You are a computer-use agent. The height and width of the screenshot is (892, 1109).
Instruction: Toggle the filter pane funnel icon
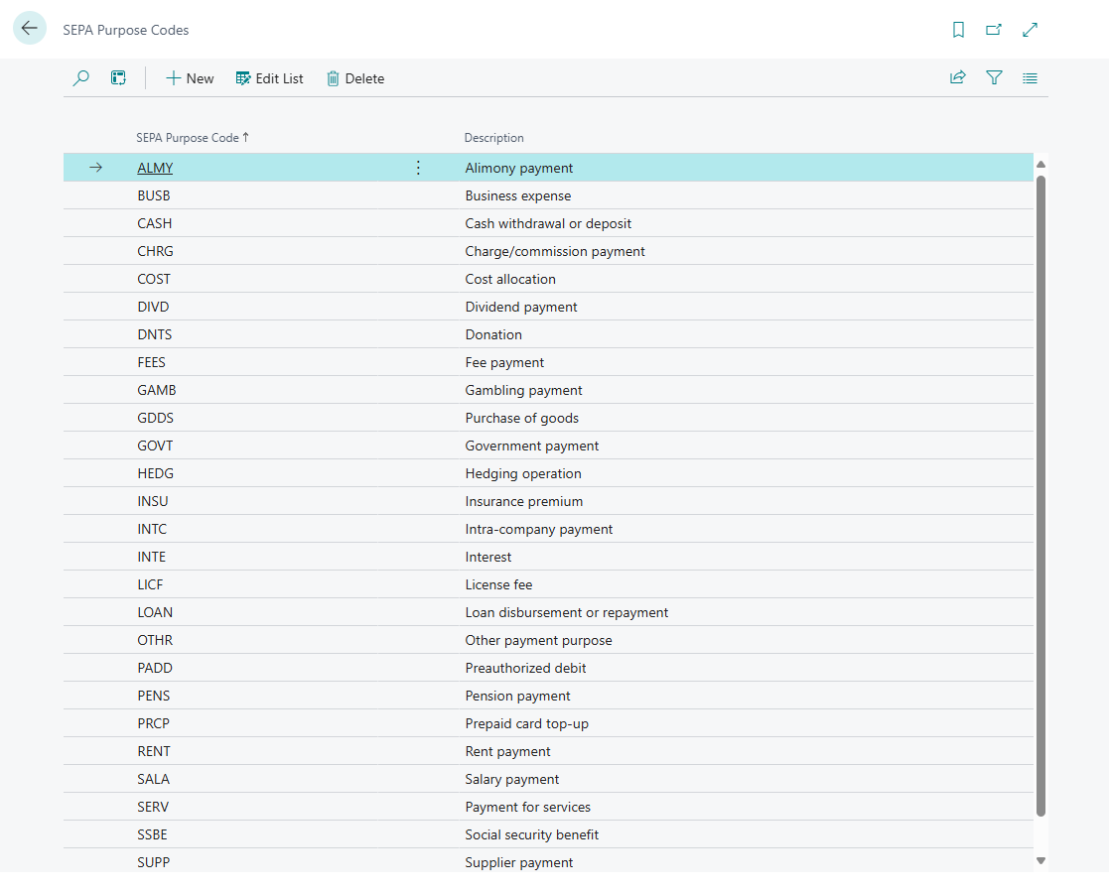click(994, 78)
